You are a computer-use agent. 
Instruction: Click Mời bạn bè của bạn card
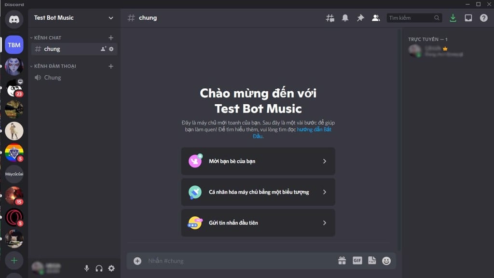[x=258, y=161]
